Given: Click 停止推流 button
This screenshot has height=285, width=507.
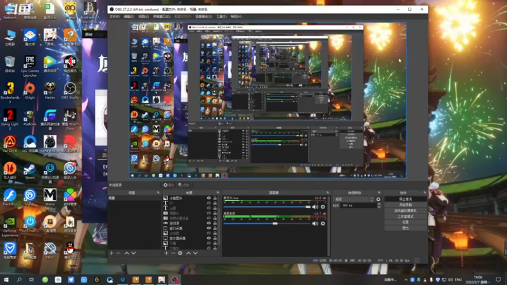Looking at the screenshot, I should pyautogui.click(x=406, y=199).
